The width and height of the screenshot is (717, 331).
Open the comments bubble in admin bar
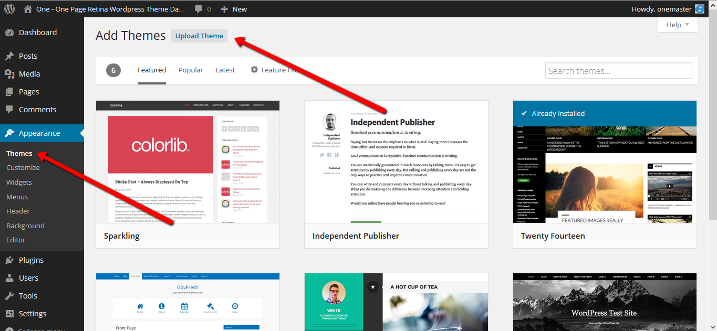[x=199, y=9]
